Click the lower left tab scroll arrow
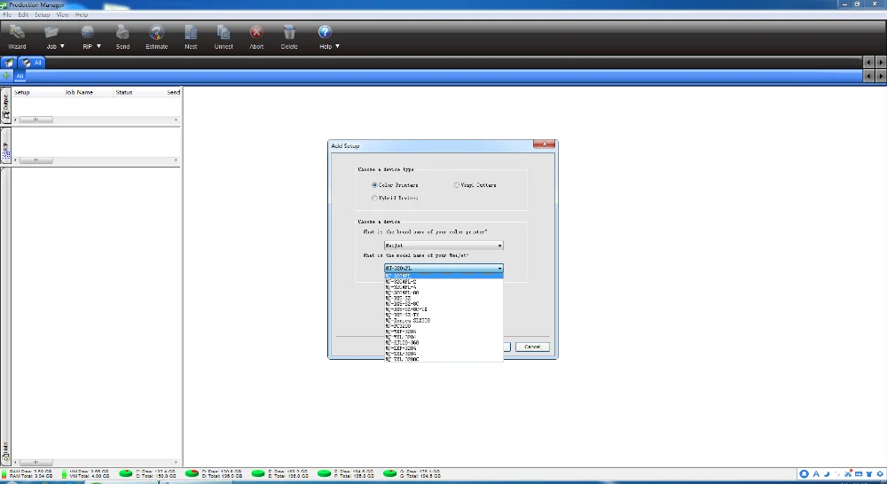 [869, 75]
